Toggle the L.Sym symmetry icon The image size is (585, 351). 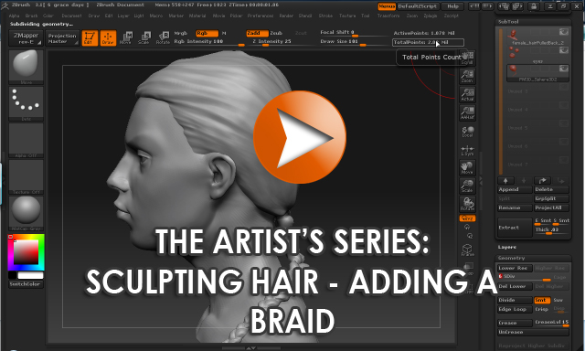[x=467, y=150]
